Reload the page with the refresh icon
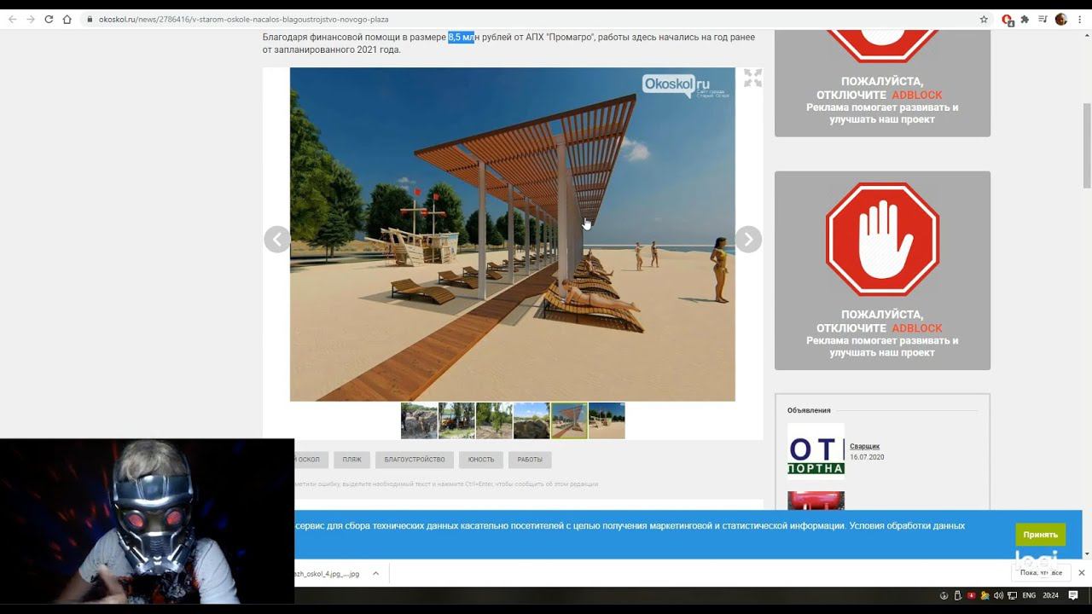Viewport: 1092px width, 614px height. 49,20
